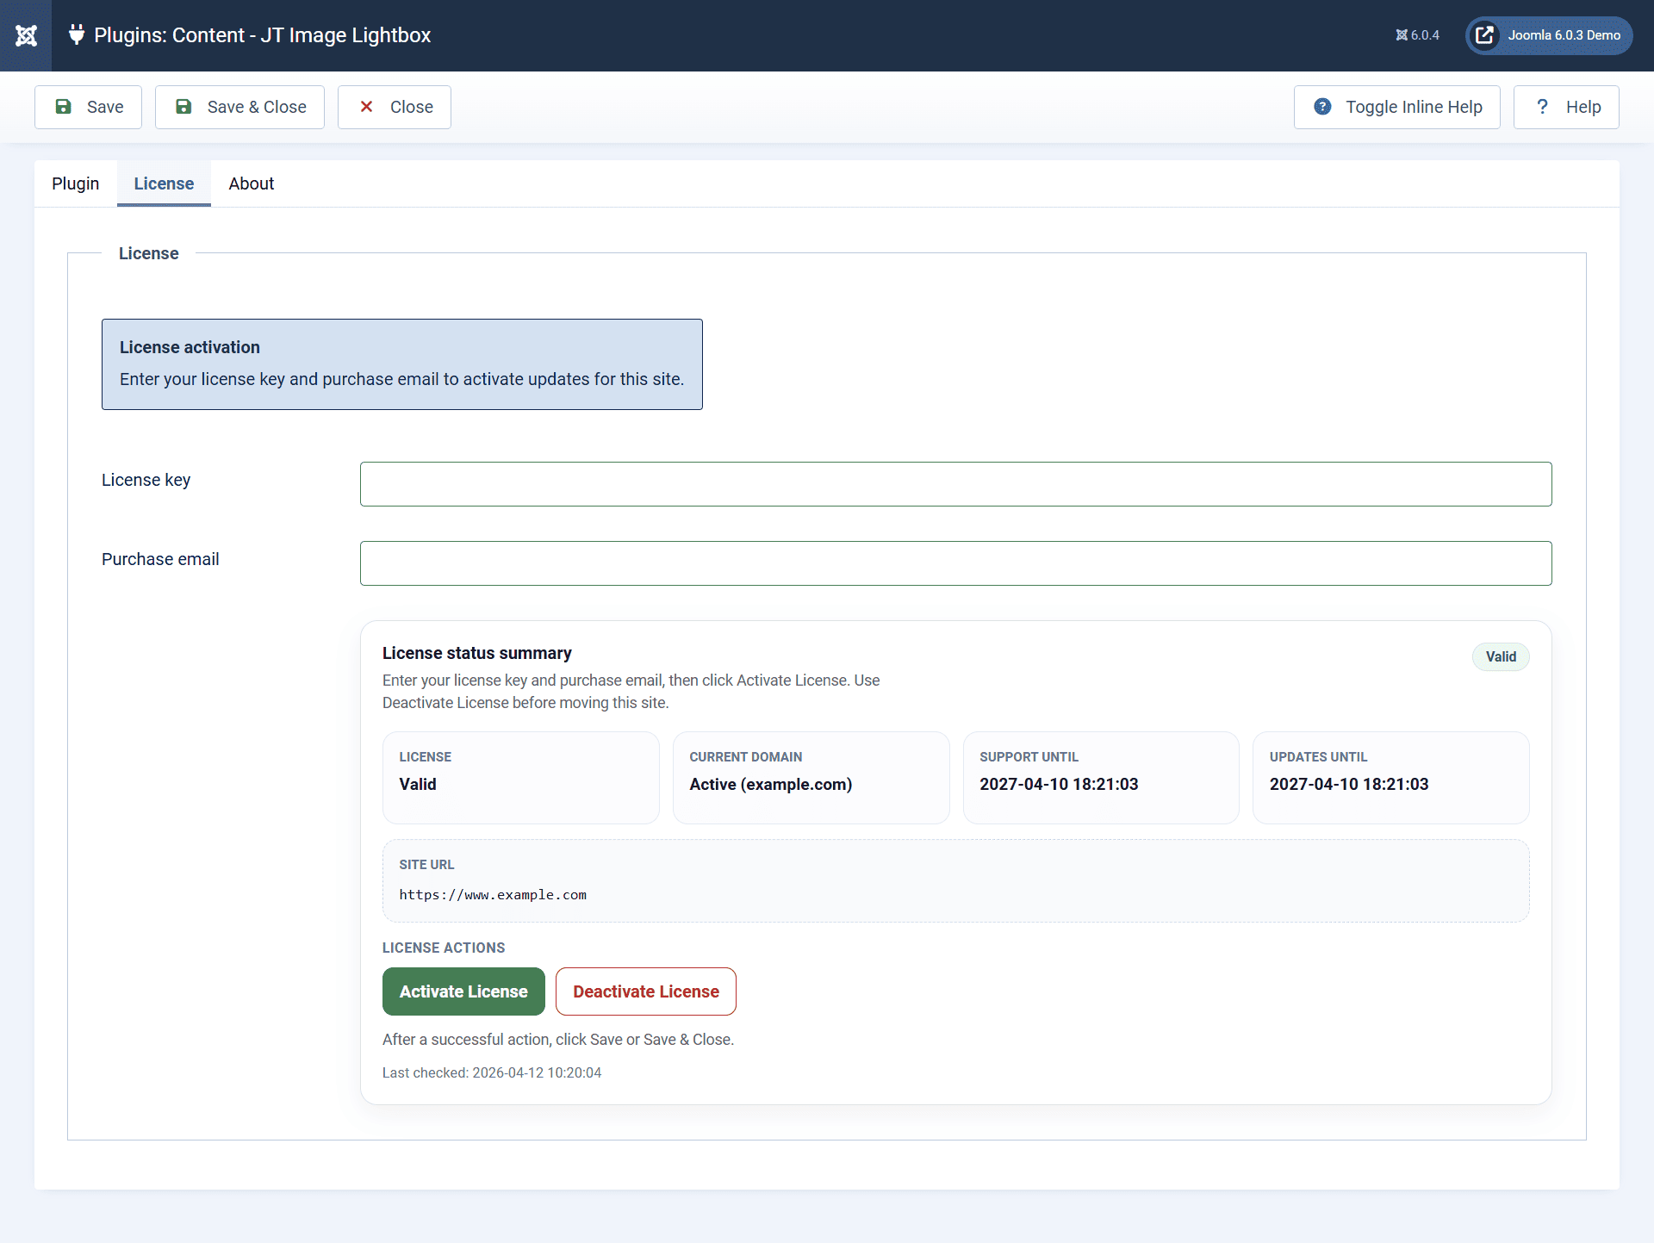Click the Current Domain status card

tap(811, 777)
